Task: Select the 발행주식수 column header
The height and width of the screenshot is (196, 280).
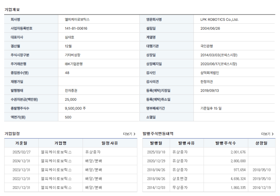Action: tap(226, 143)
